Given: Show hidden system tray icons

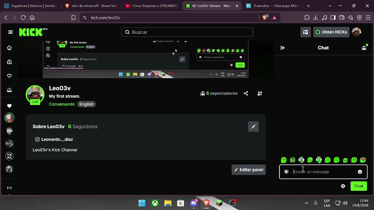Looking at the screenshot, I should point(306,203).
